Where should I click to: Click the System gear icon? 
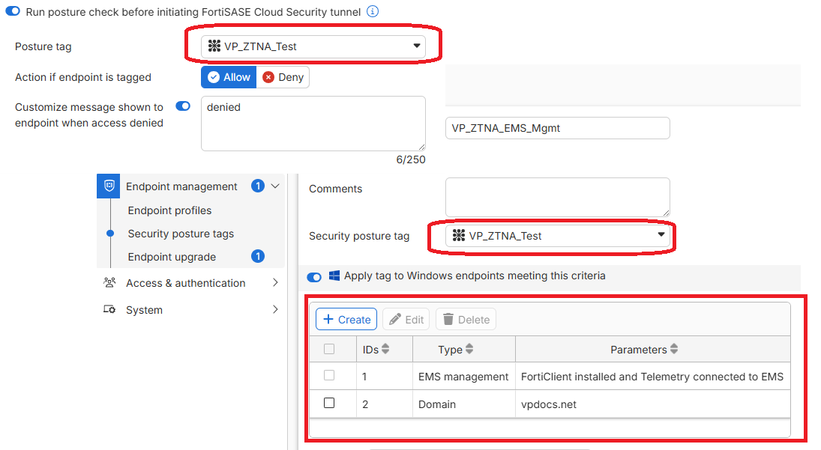pyautogui.click(x=109, y=309)
